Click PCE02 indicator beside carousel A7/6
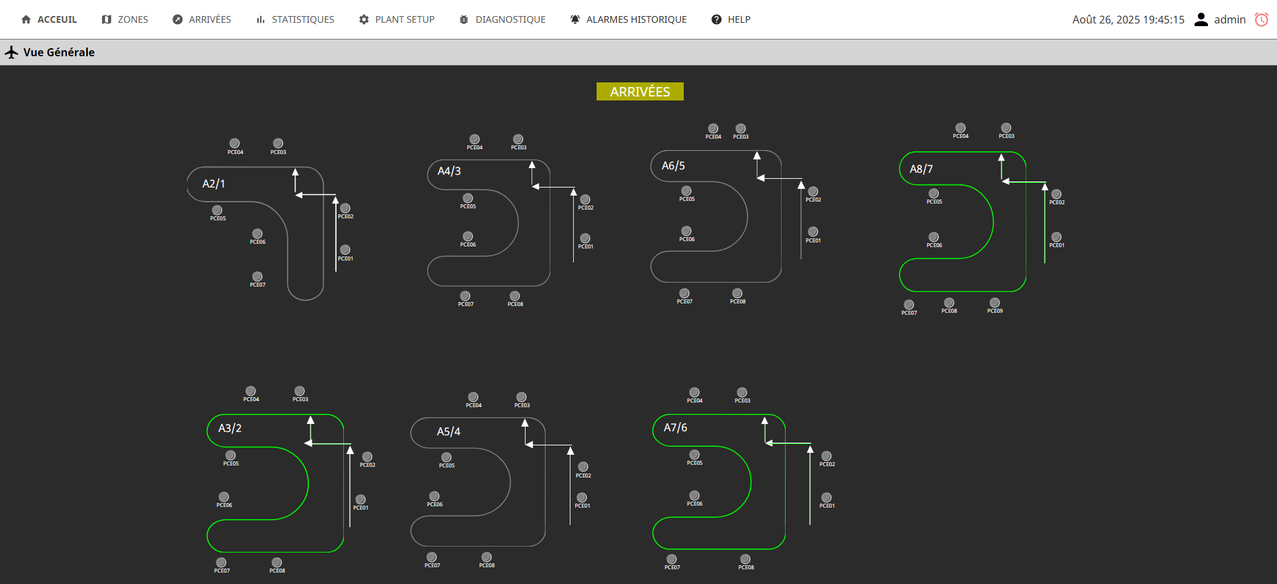1277x584 pixels. point(827,456)
